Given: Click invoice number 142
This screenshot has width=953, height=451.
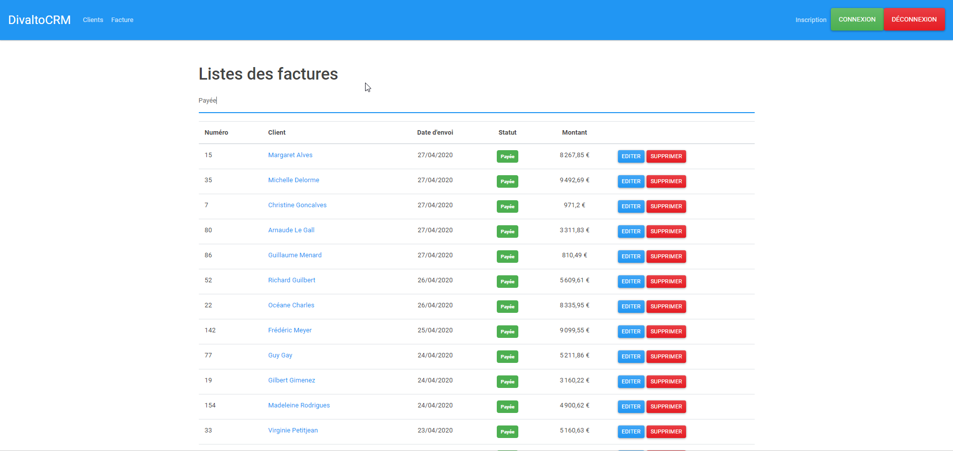Looking at the screenshot, I should tap(210, 330).
